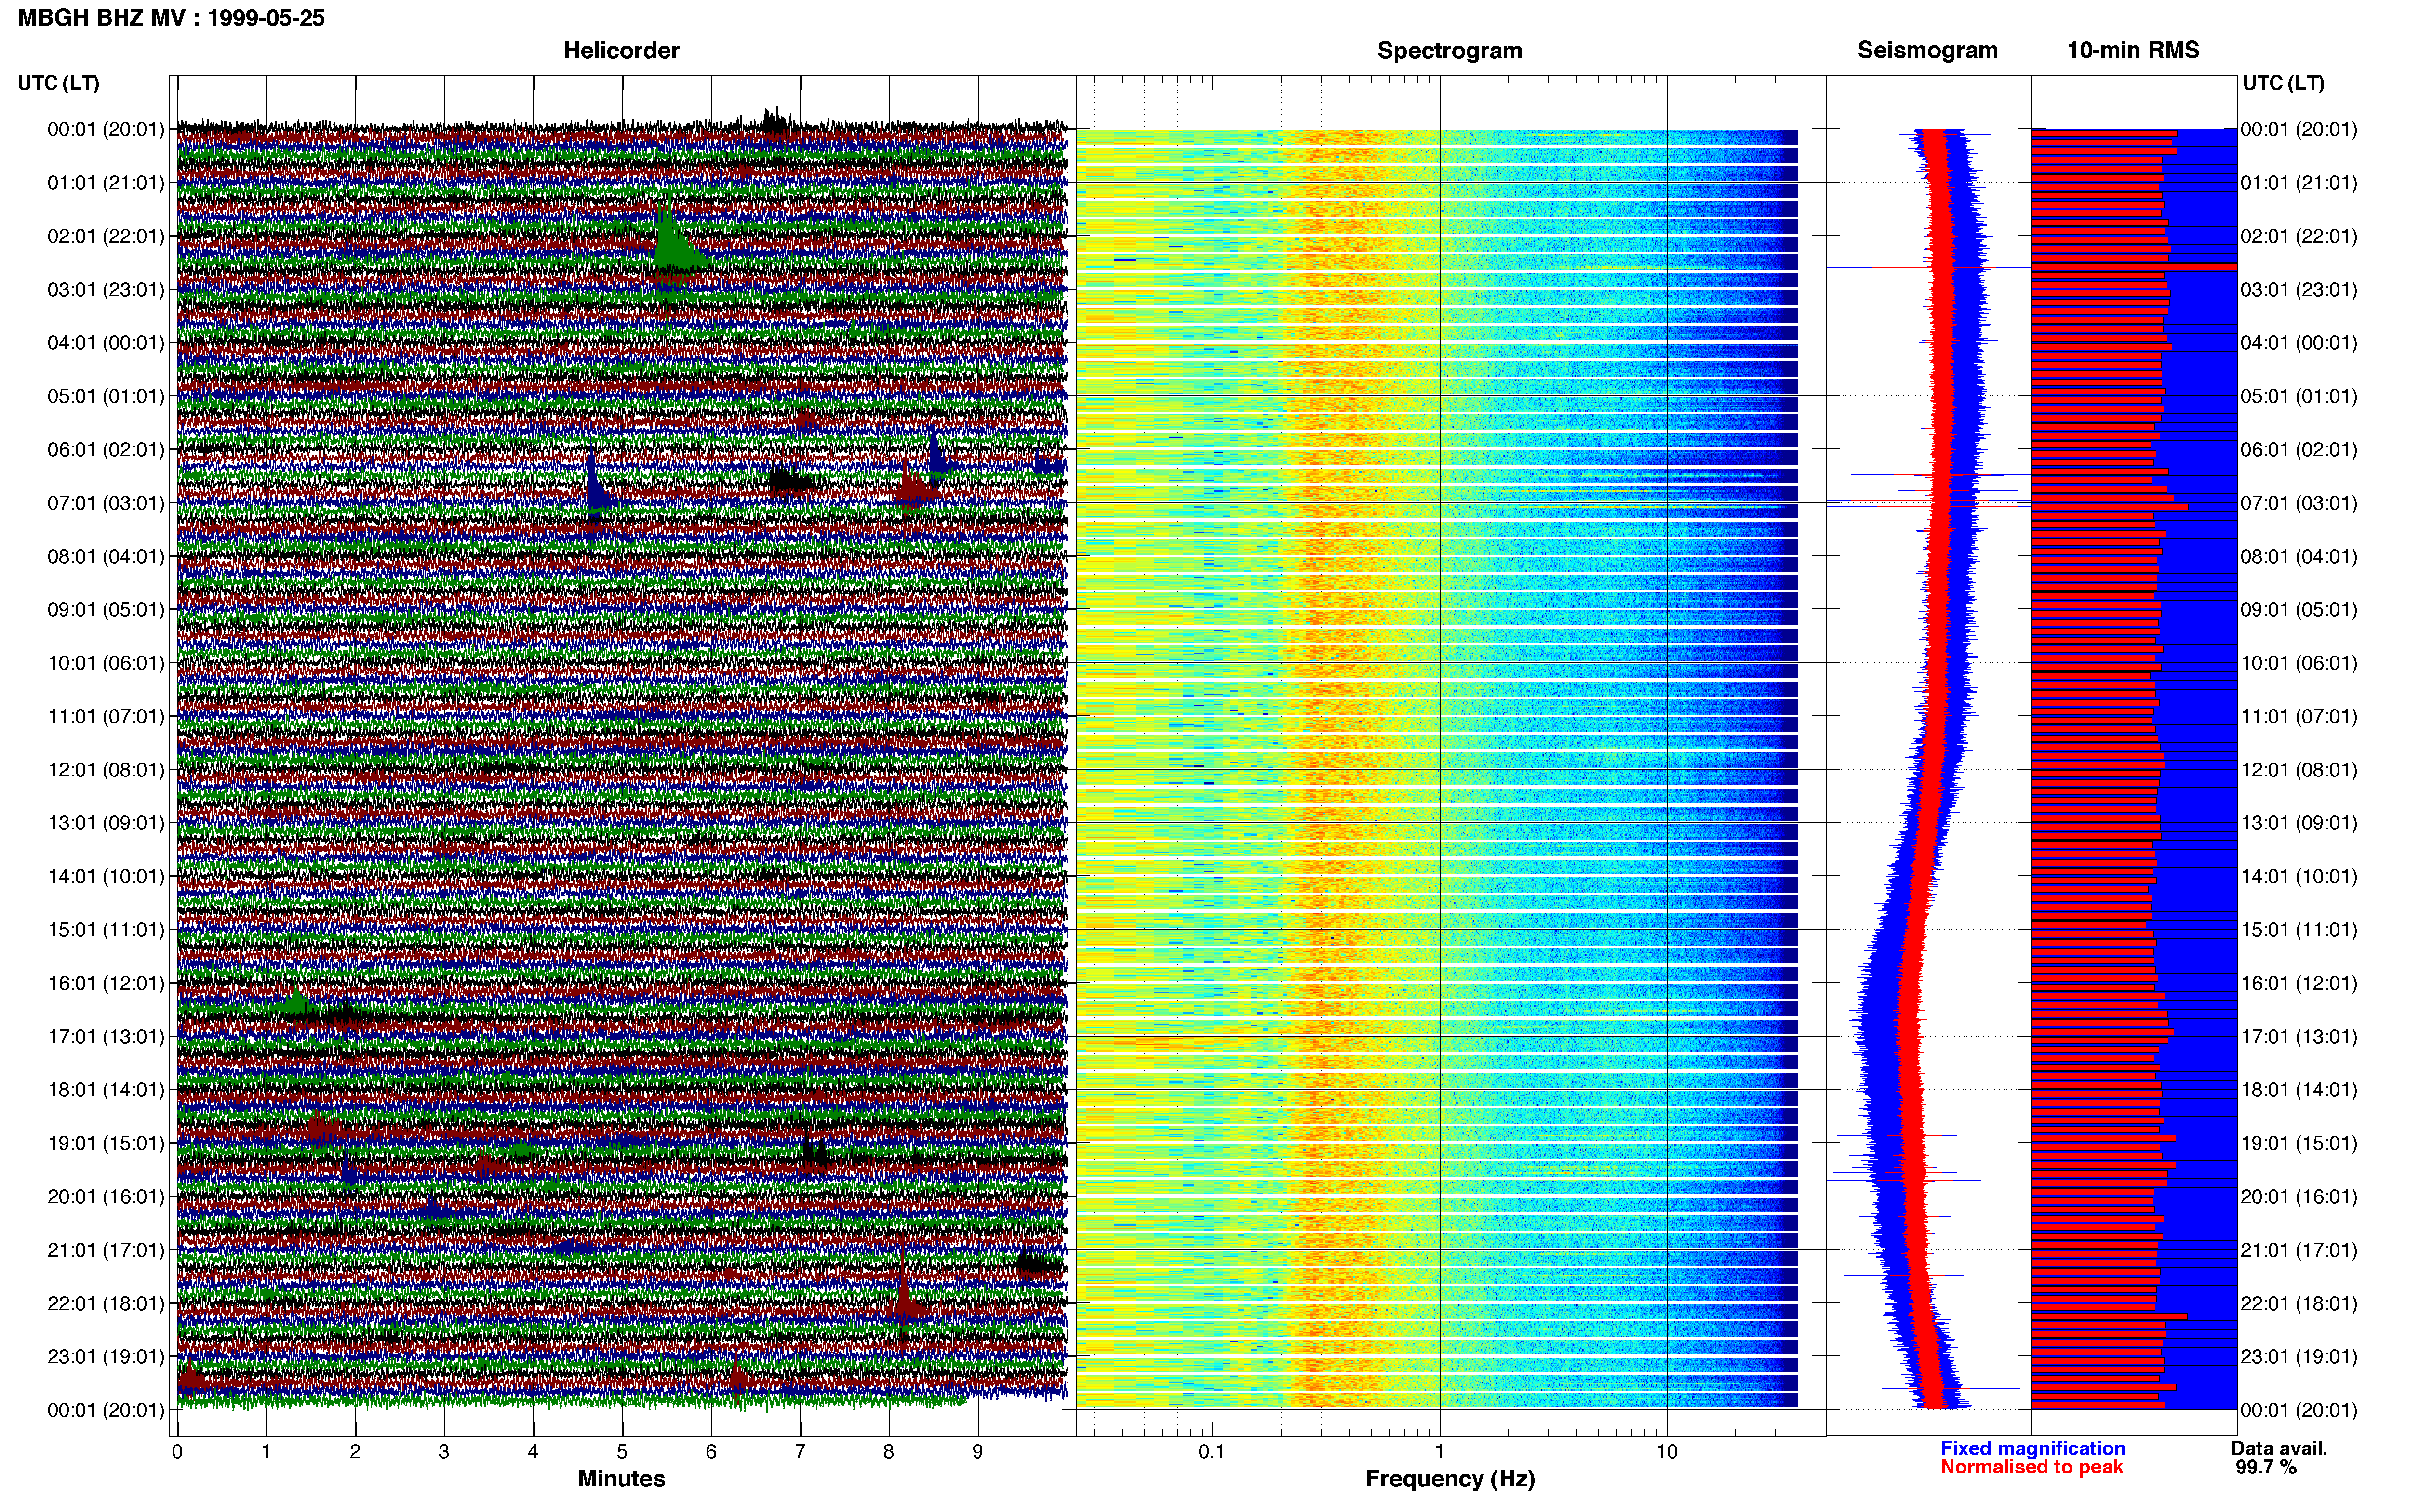The image size is (2419, 1512).
Task: Click minute tick label 7 on helicorder axis
Action: [x=801, y=1452]
